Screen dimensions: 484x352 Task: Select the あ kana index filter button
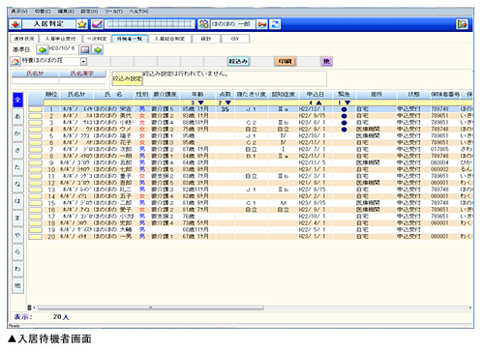17,116
